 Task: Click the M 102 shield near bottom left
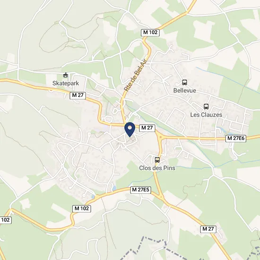pos(82,208)
